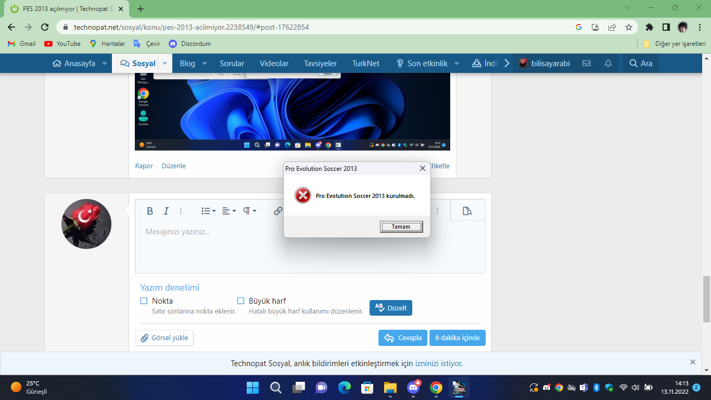711x400 pixels.
Task: Reload the page in Chrome
Action: 45,27
